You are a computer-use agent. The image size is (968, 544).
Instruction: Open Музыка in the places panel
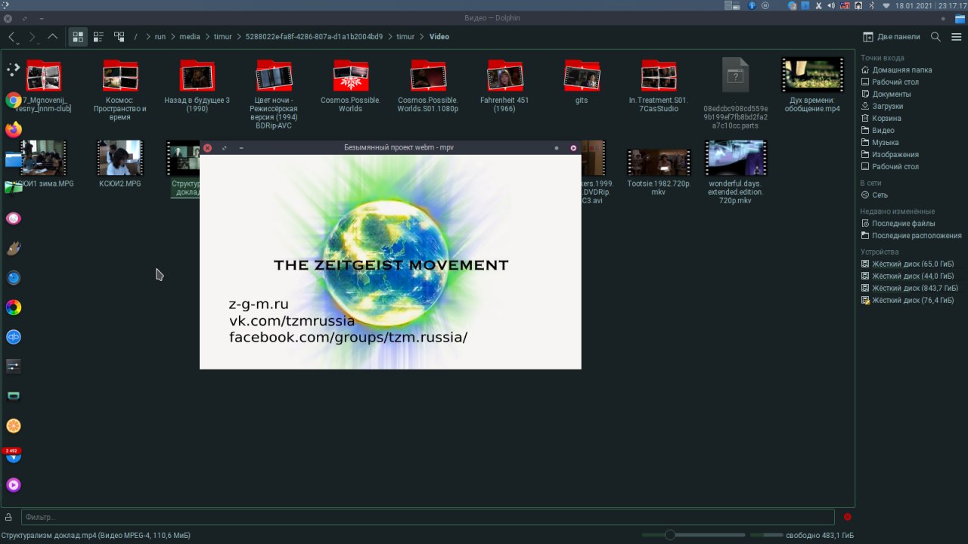pyautogui.click(x=880, y=142)
